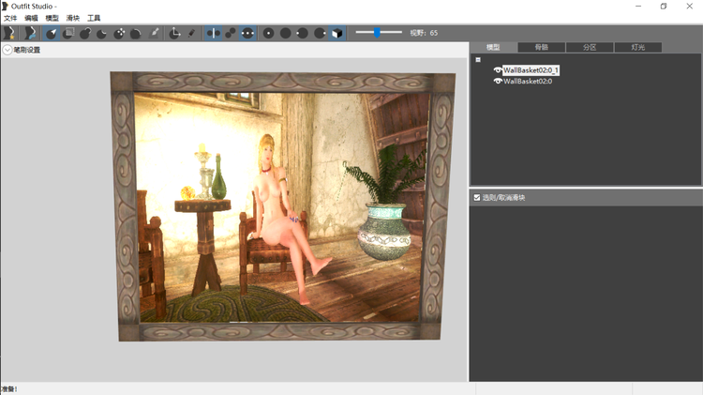703x395 pixels.
Task: Click the single-dot circle toolbar icon
Action: click(268, 33)
